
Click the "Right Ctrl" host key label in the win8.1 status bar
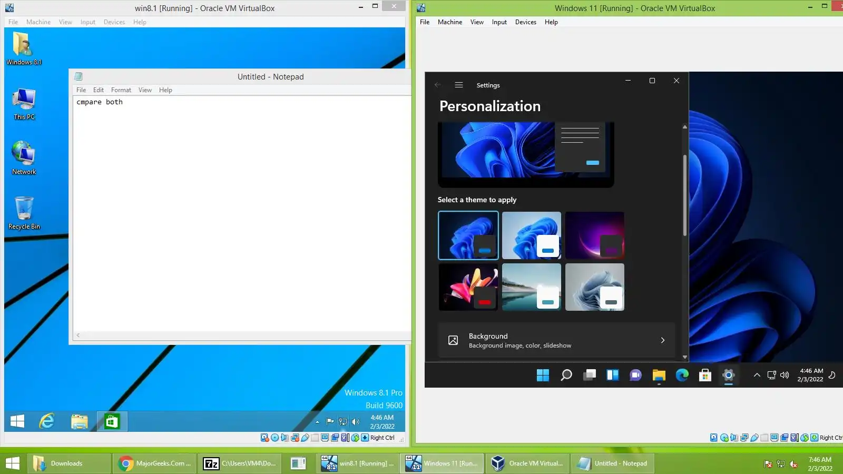point(382,438)
